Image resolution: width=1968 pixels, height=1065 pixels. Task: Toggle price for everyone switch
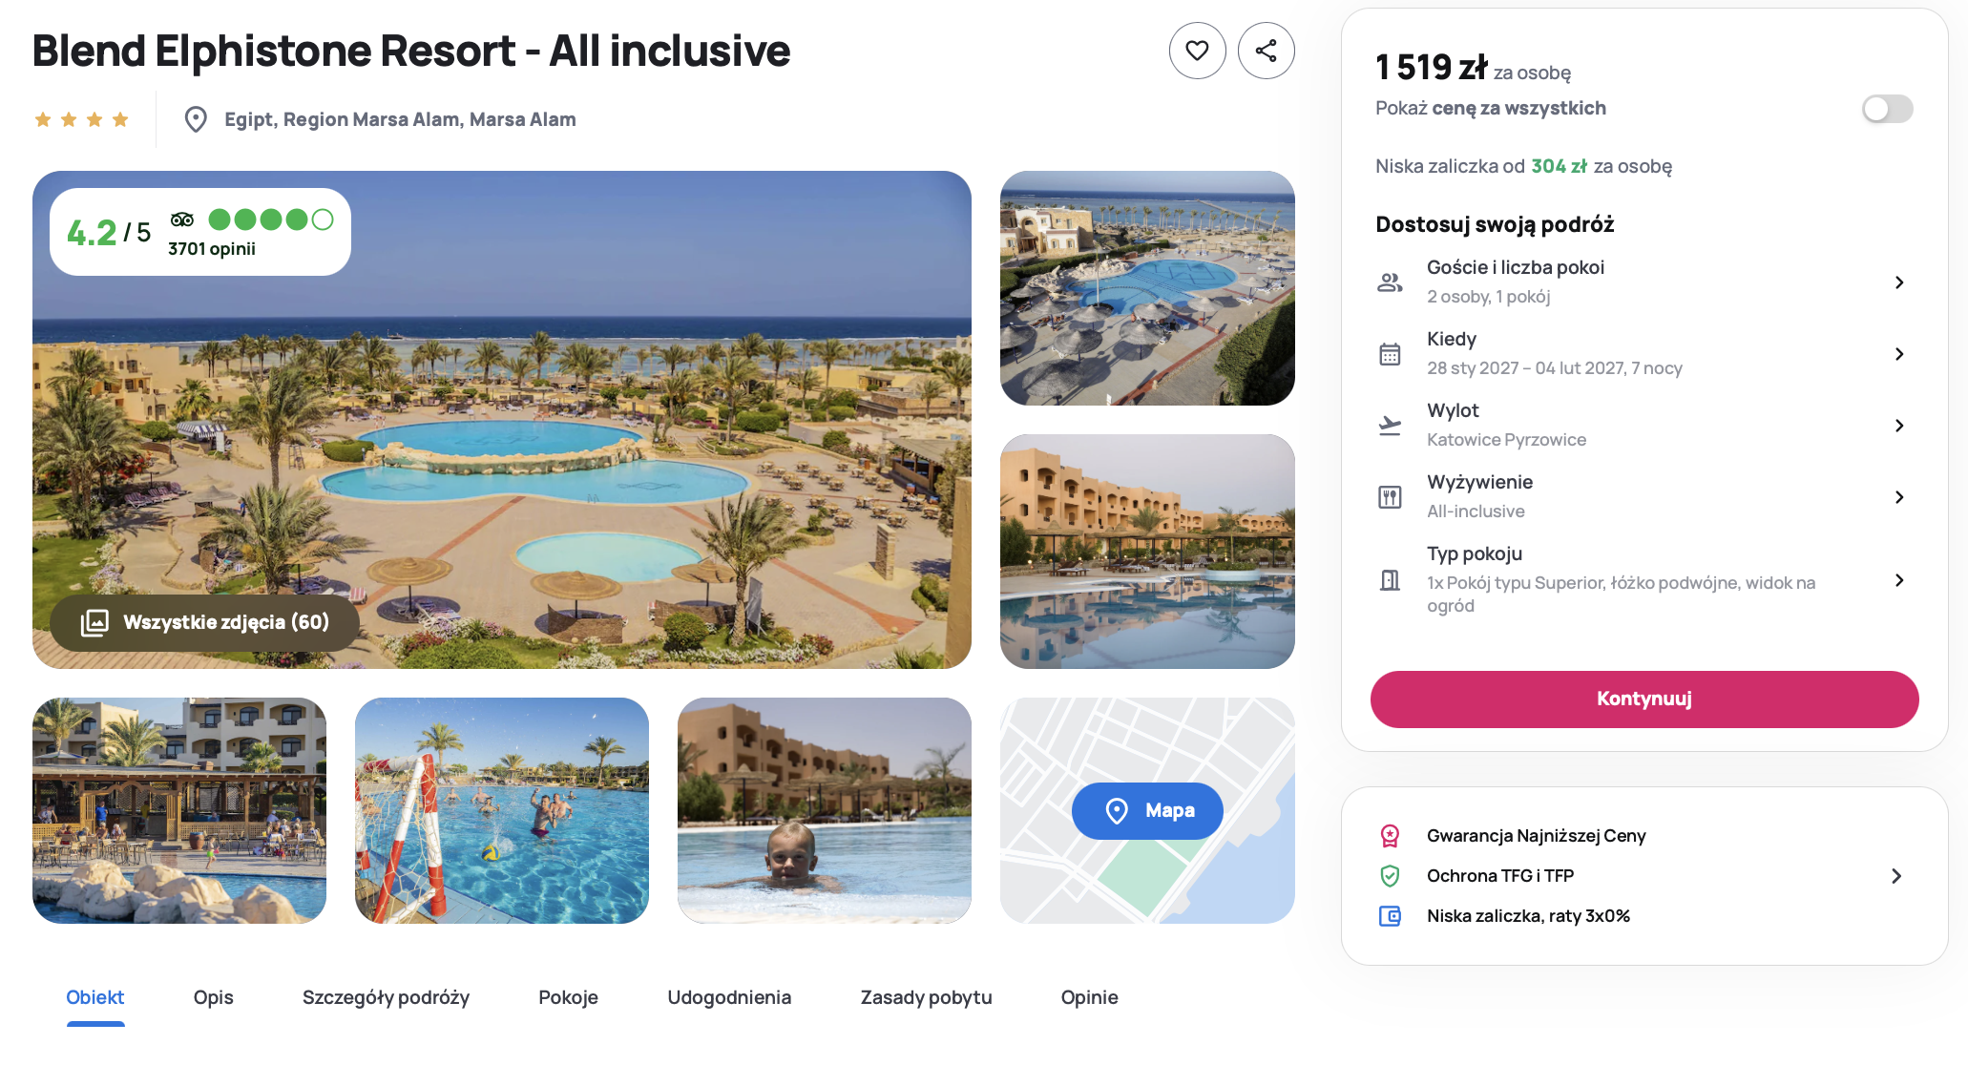coord(1887,109)
